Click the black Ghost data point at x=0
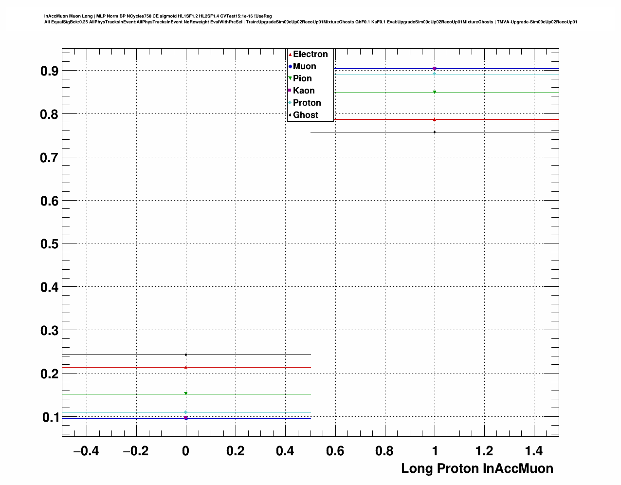The height and width of the screenshot is (485, 621). coord(186,354)
